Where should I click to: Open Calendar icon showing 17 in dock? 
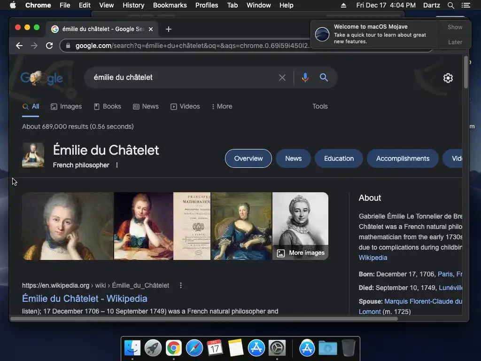pos(215,348)
